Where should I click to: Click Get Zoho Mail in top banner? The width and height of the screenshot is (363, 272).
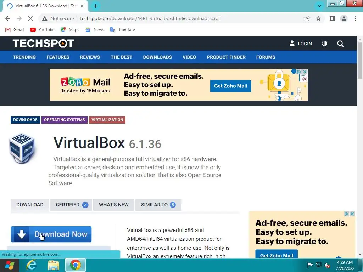point(230,86)
